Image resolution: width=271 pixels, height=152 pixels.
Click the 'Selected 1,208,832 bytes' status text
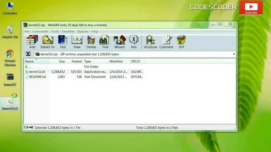[x=58, y=128]
